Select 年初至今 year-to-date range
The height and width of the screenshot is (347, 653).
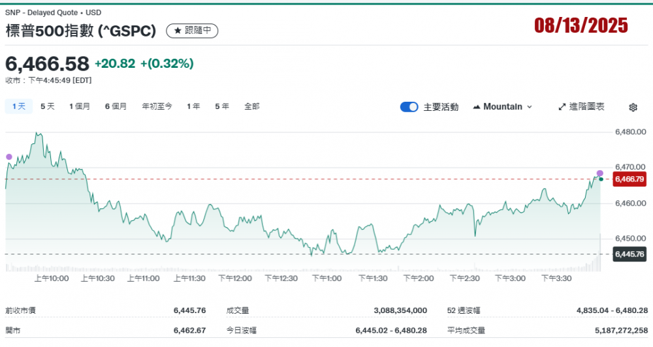[x=157, y=106]
